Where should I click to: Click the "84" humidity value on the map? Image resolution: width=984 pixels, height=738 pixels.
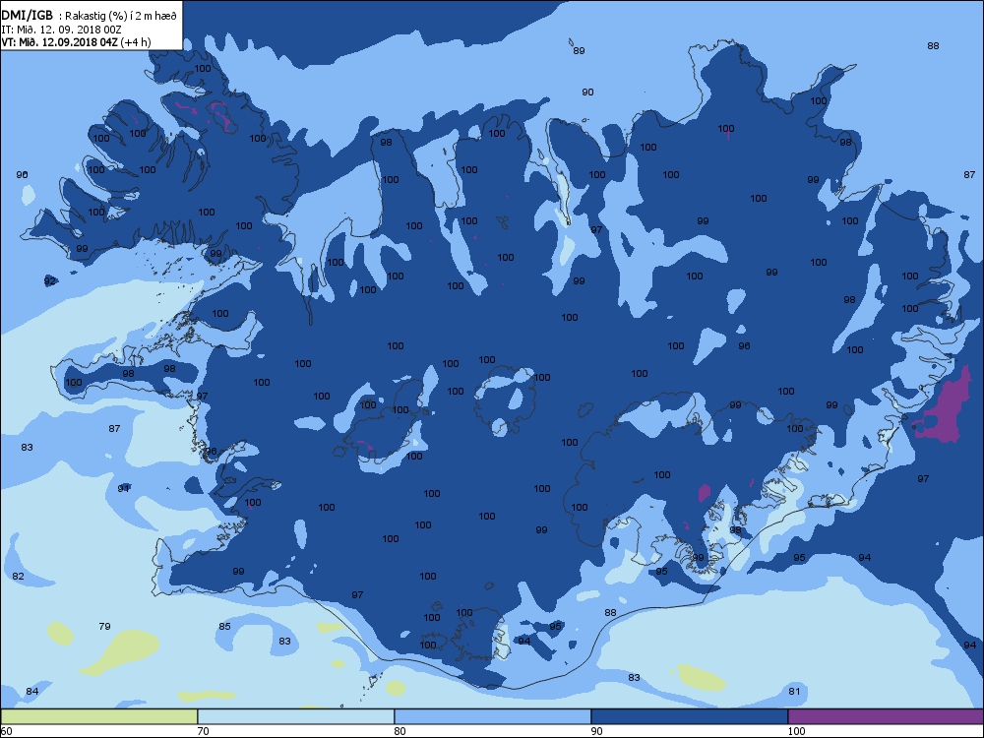[x=32, y=692]
